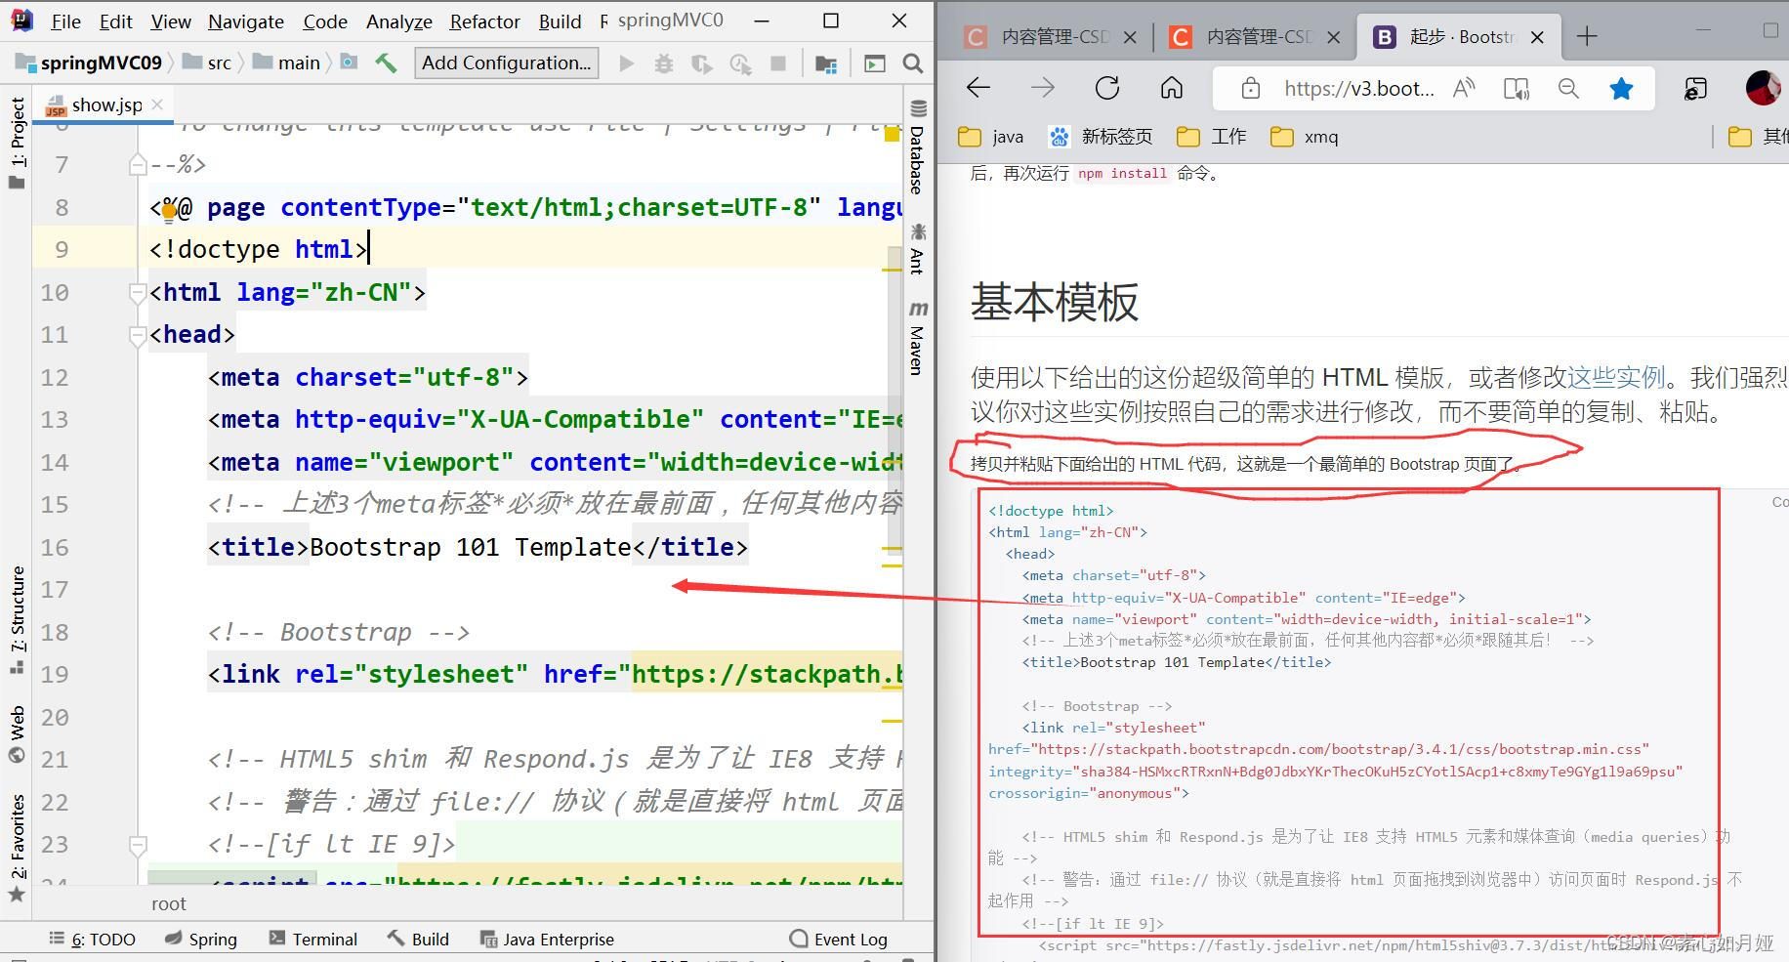This screenshot has height=962, width=1789.
Task: Open the Web tool window
Action: 17,734
